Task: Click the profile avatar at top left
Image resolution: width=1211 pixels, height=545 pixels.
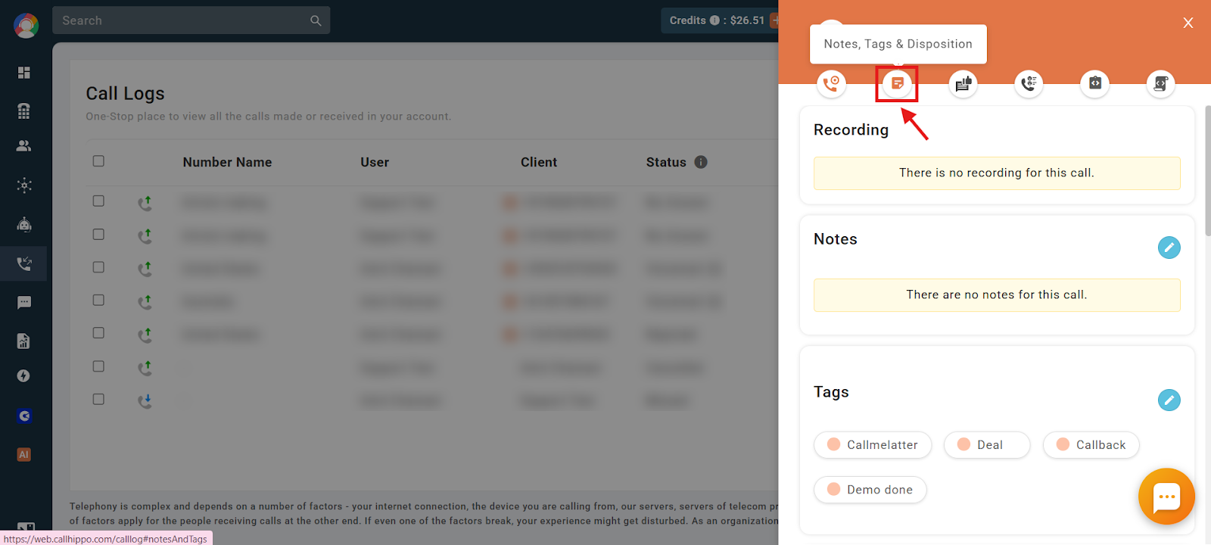Action: click(26, 26)
